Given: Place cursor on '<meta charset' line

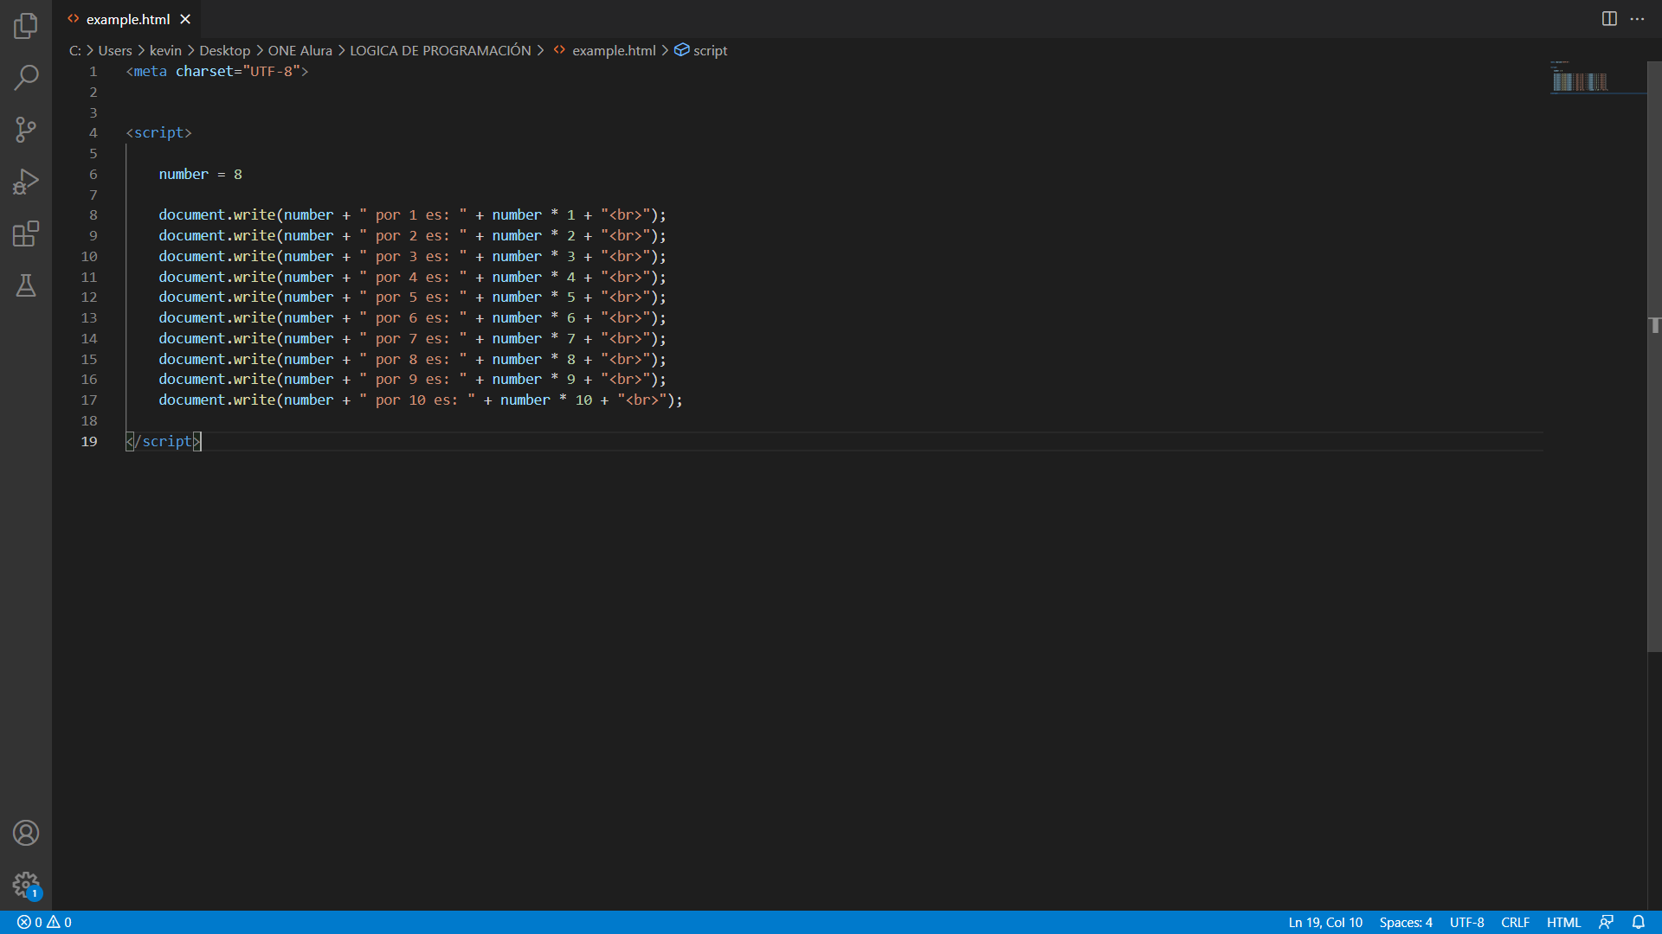Looking at the screenshot, I should (x=217, y=71).
